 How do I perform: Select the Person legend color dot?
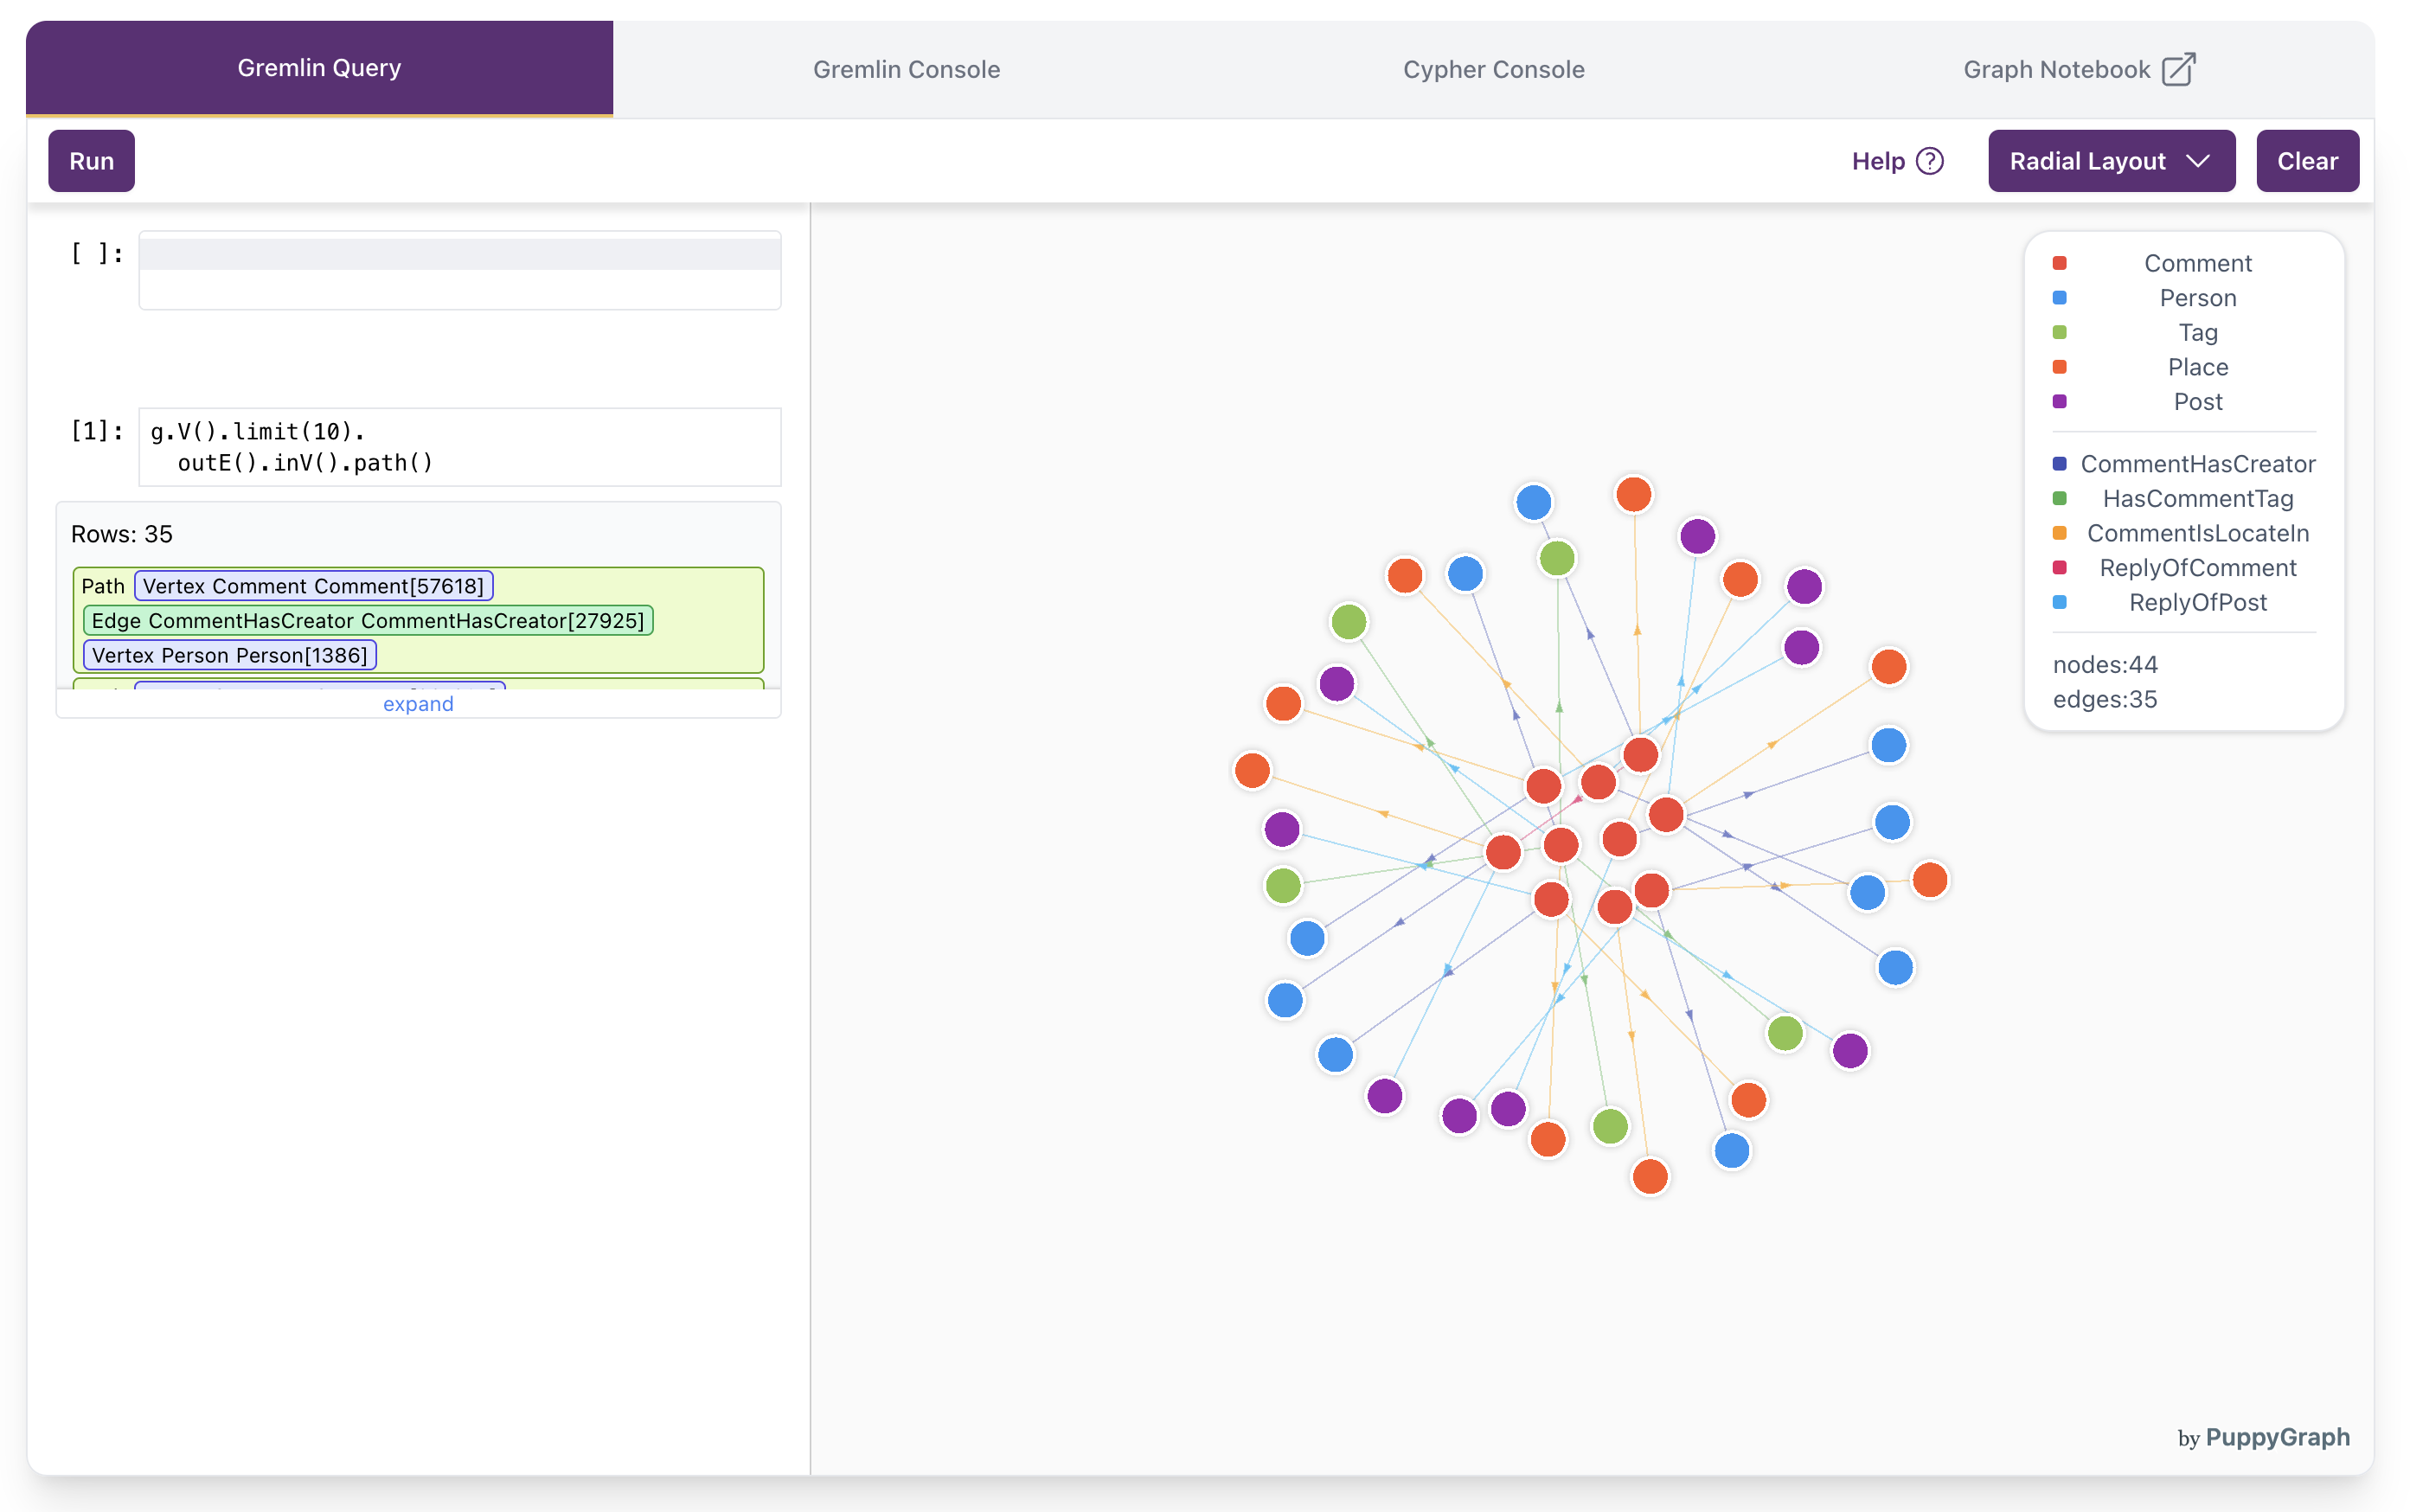coord(2059,297)
